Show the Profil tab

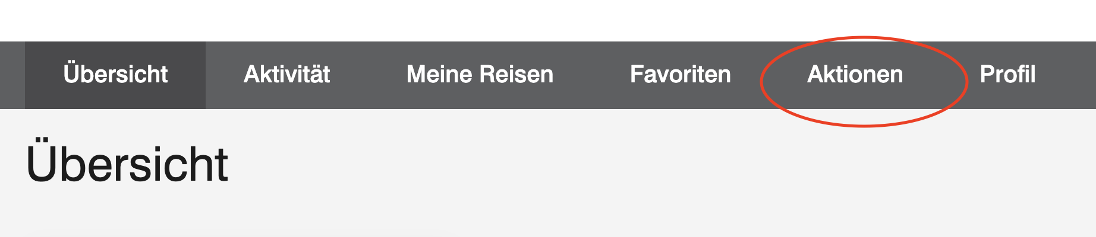pos(1007,75)
